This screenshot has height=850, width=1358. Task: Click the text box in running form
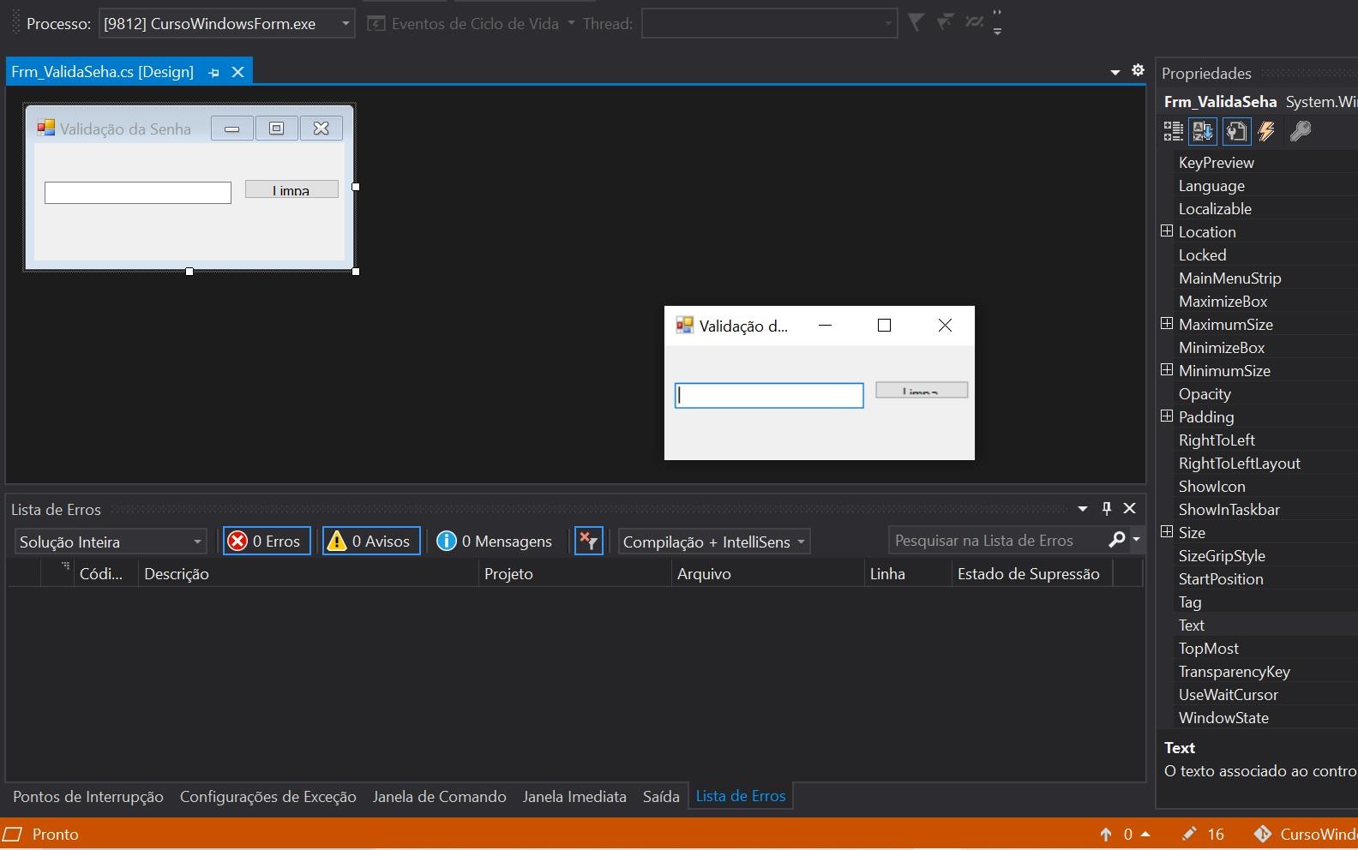pyautogui.click(x=769, y=395)
